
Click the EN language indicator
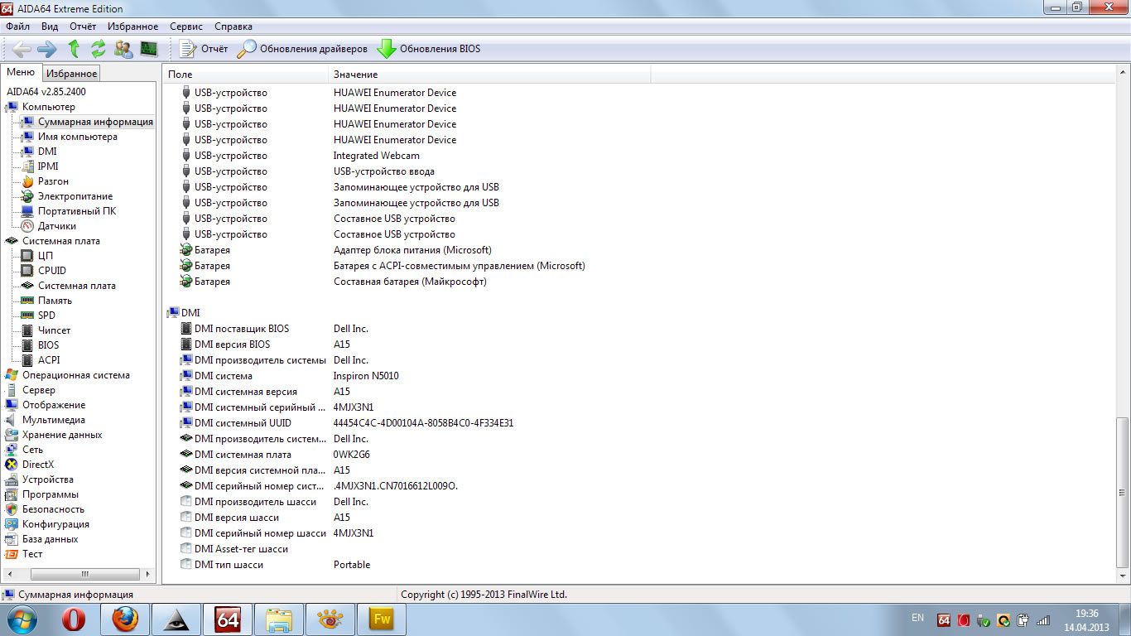[917, 618]
